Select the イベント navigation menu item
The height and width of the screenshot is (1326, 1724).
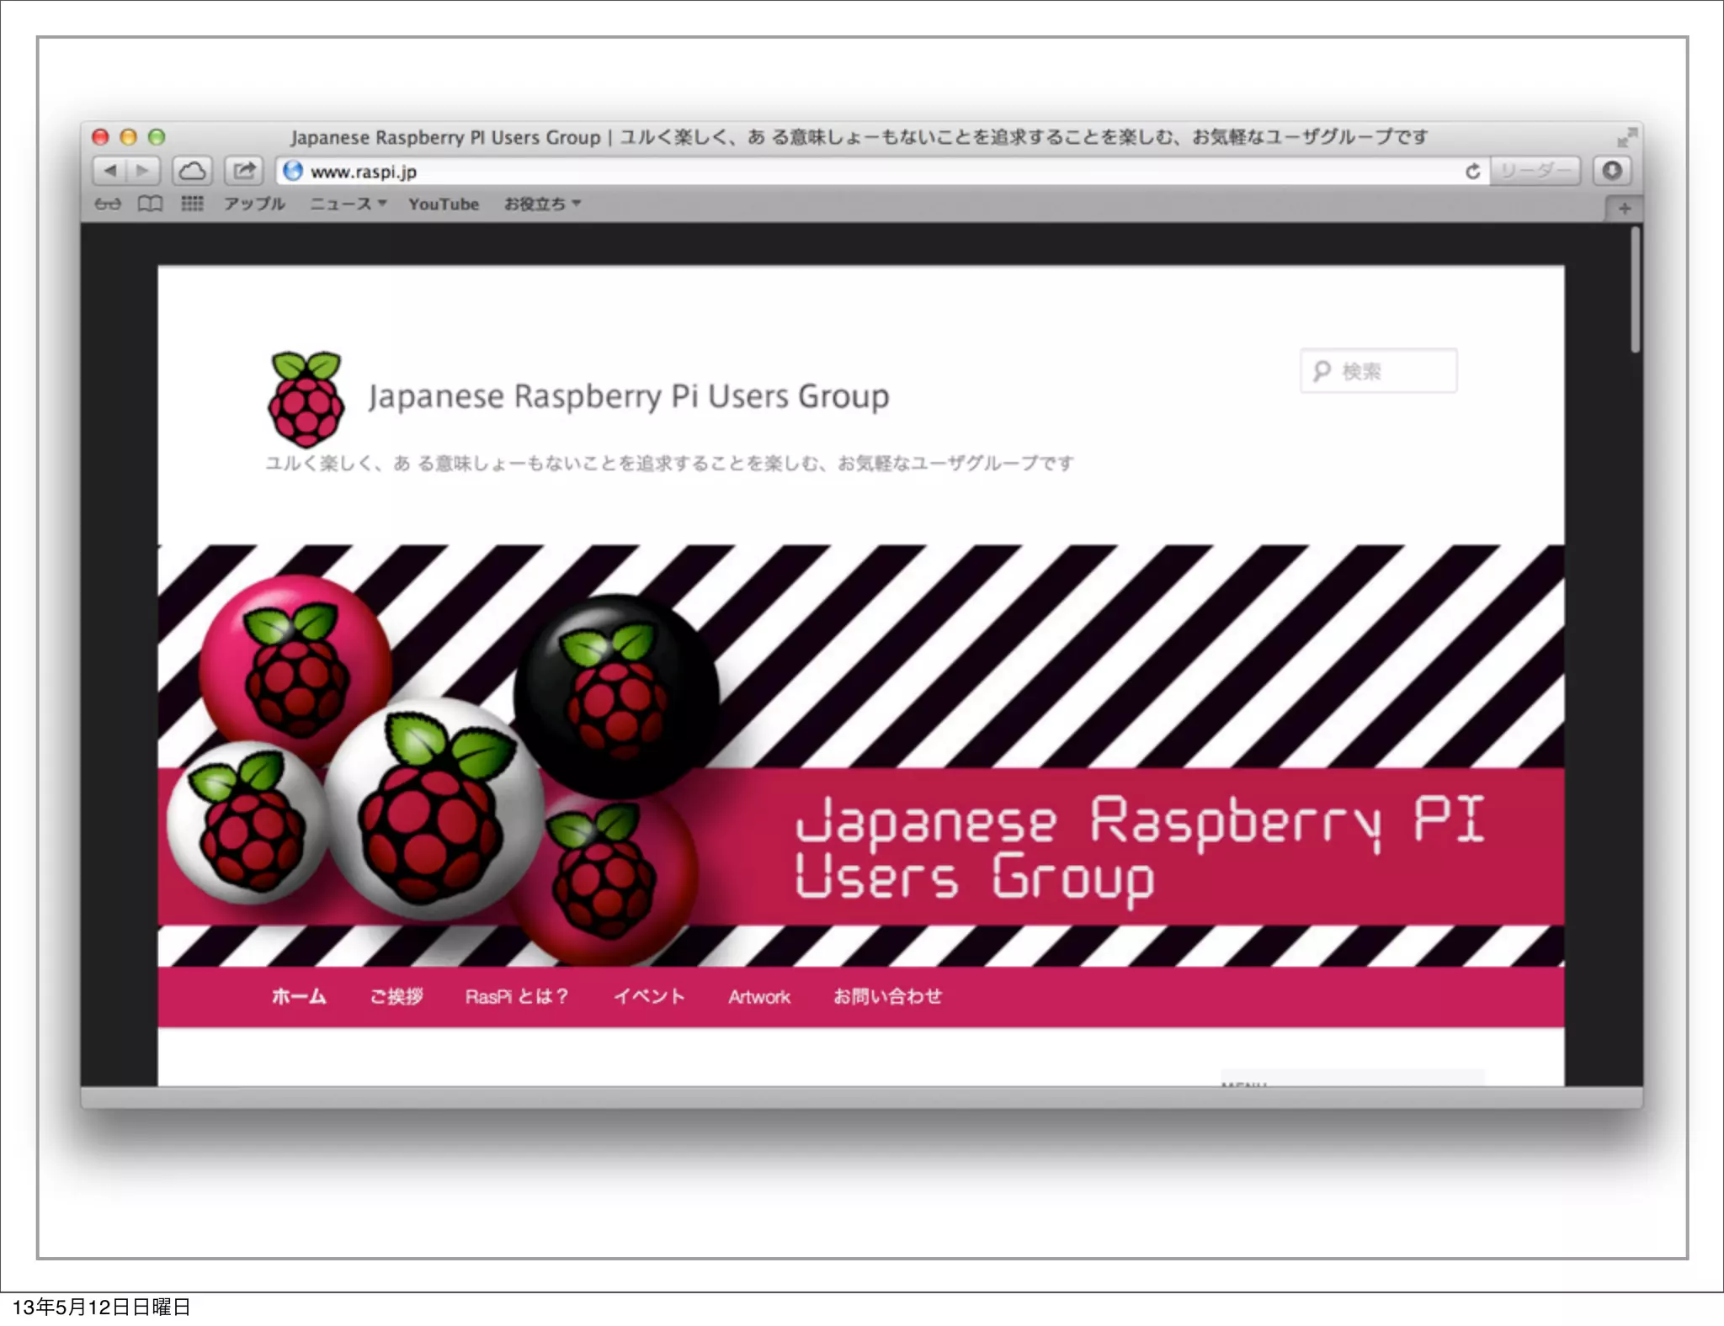(x=648, y=996)
